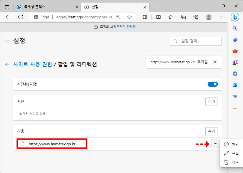Open the Games sidebar panel

[235, 62]
